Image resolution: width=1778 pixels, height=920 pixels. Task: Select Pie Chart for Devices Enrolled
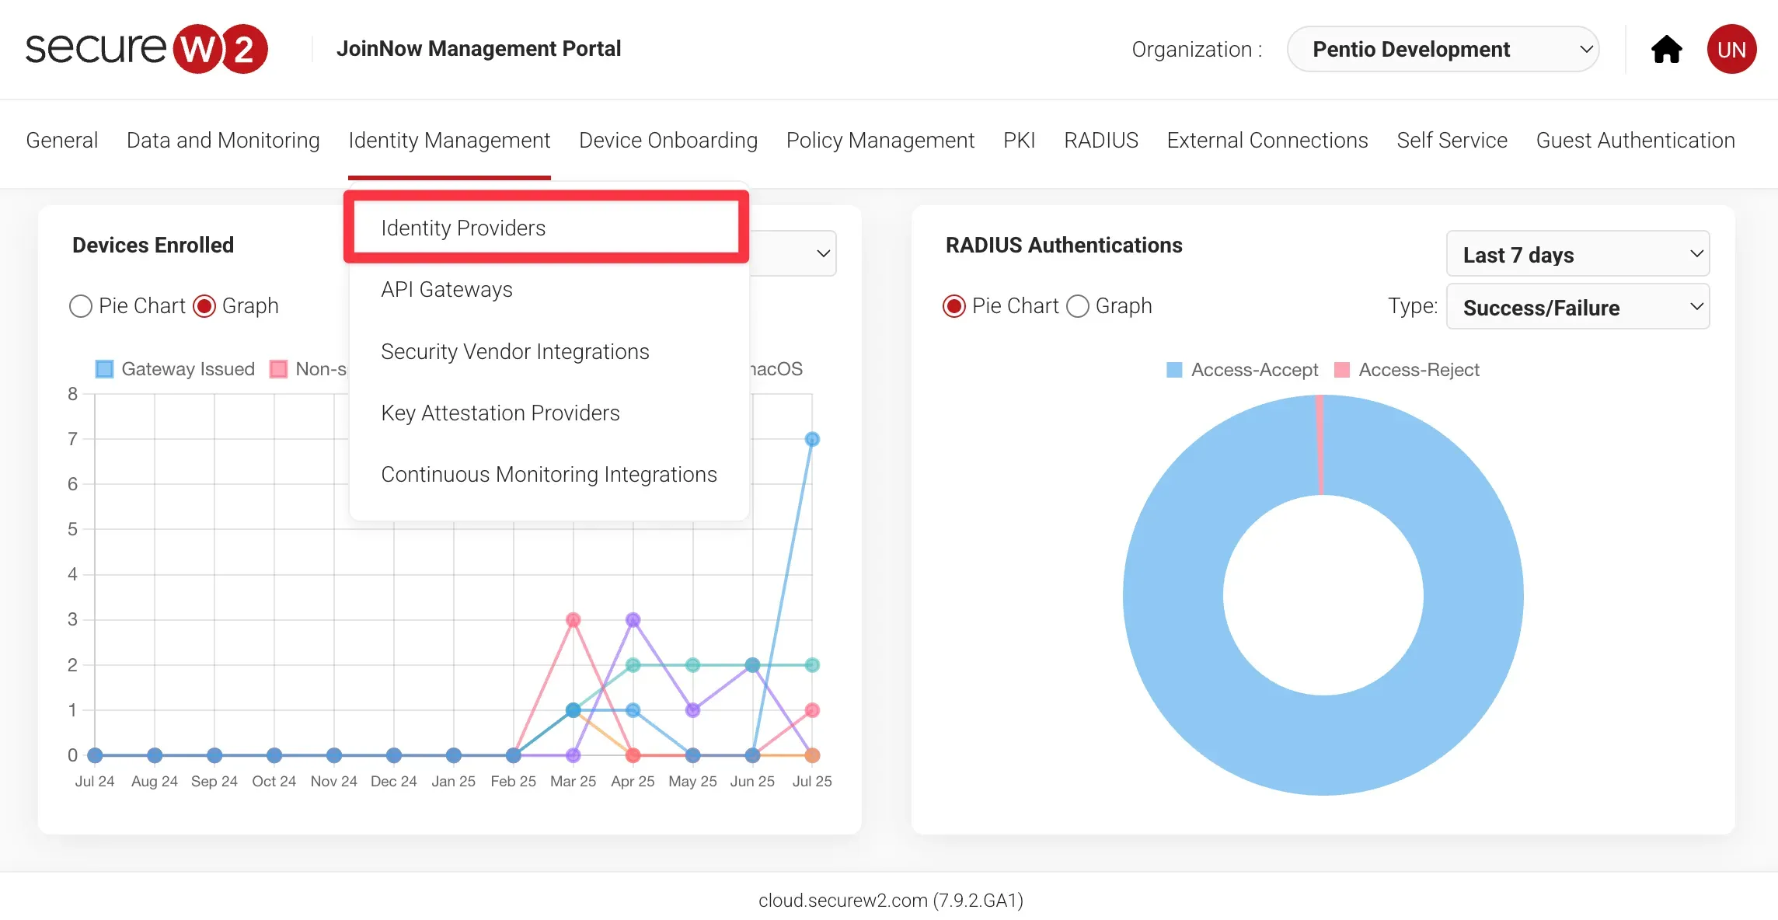[81, 306]
